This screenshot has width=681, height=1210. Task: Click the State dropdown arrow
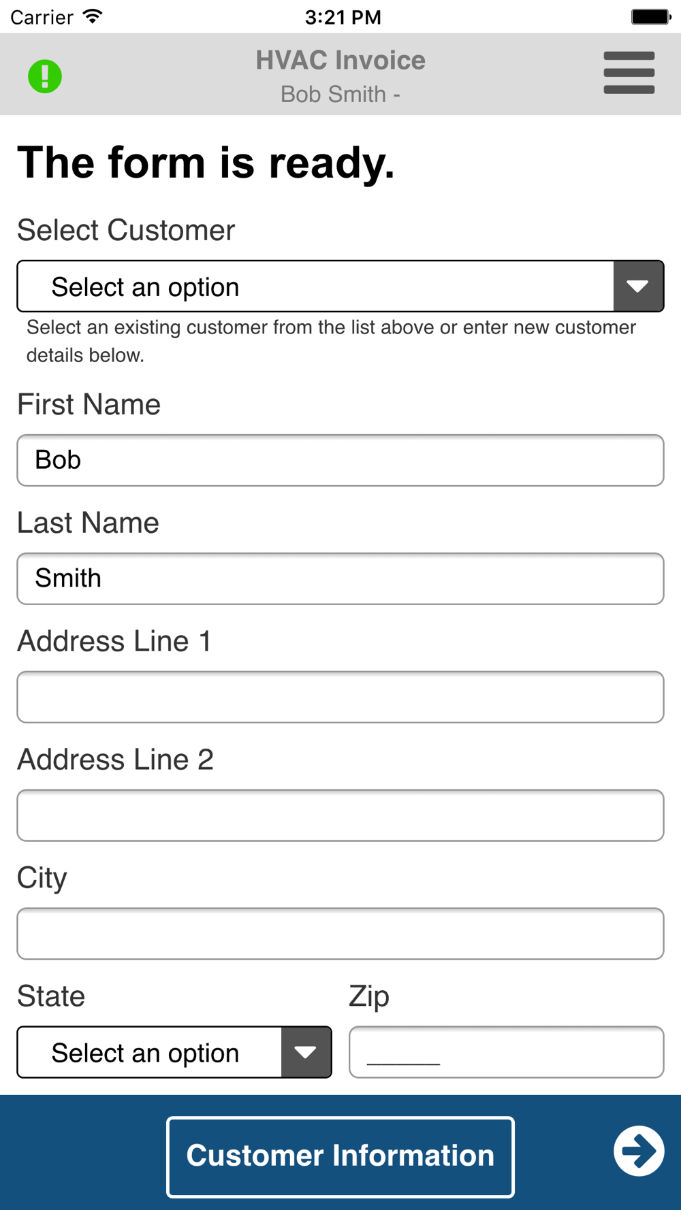point(306,1052)
